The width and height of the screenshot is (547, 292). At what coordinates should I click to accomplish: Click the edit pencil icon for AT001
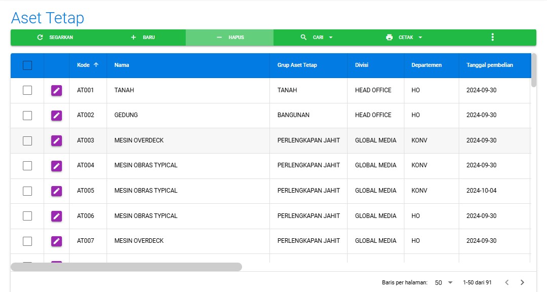[x=56, y=90]
